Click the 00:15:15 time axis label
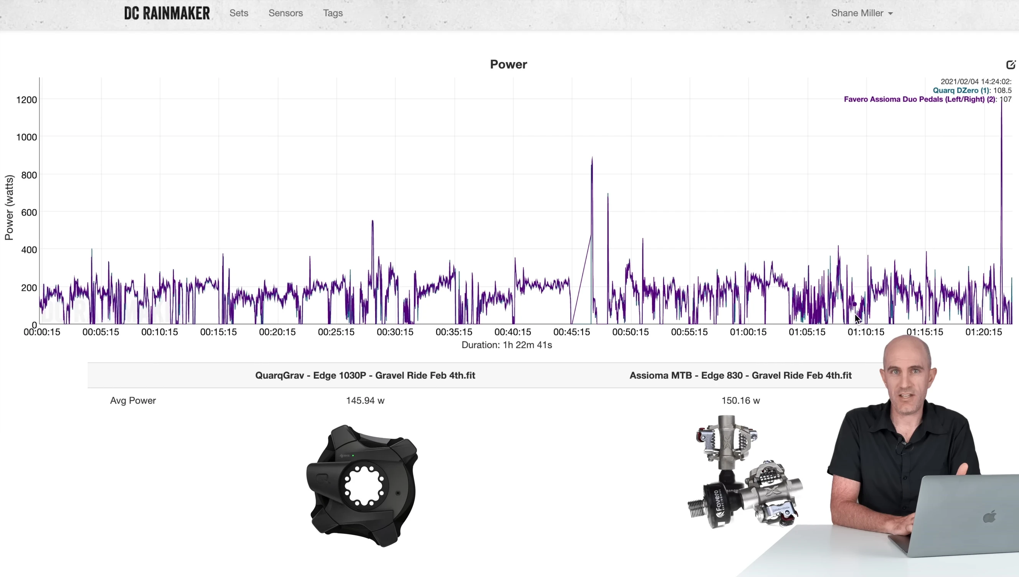Viewport: 1019px width, 577px height. click(218, 332)
